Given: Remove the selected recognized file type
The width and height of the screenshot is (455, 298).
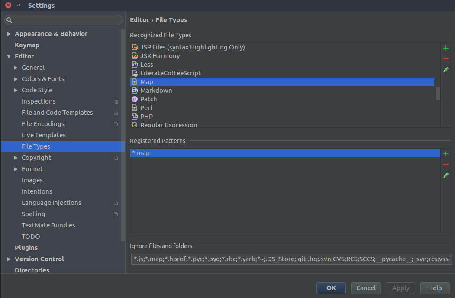Looking at the screenshot, I should [446, 59].
